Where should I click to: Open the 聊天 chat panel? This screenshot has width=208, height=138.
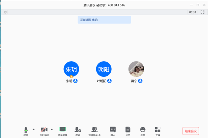pyautogui.click(x=113, y=131)
